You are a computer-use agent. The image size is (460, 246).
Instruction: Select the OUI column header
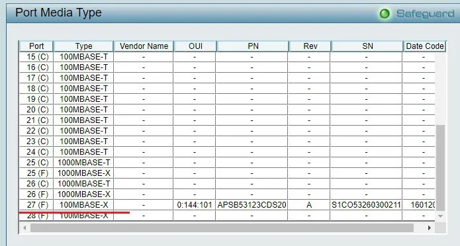[195, 46]
